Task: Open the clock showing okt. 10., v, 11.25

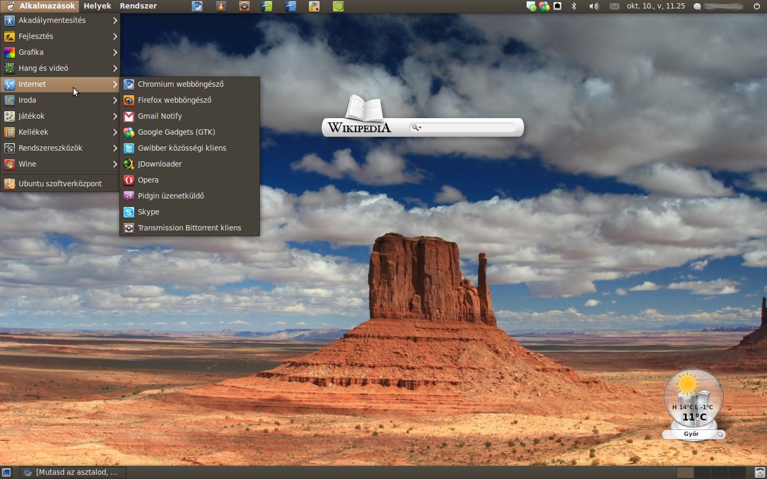Action: point(656,6)
